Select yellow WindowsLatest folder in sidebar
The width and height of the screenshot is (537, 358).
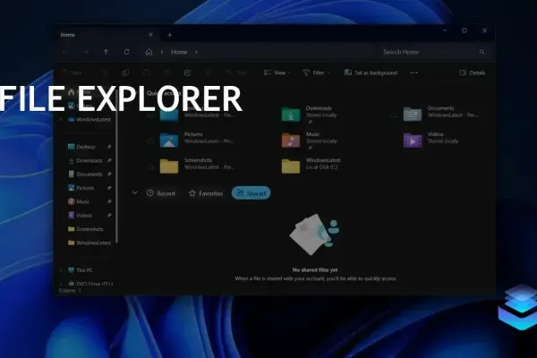click(89, 243)
